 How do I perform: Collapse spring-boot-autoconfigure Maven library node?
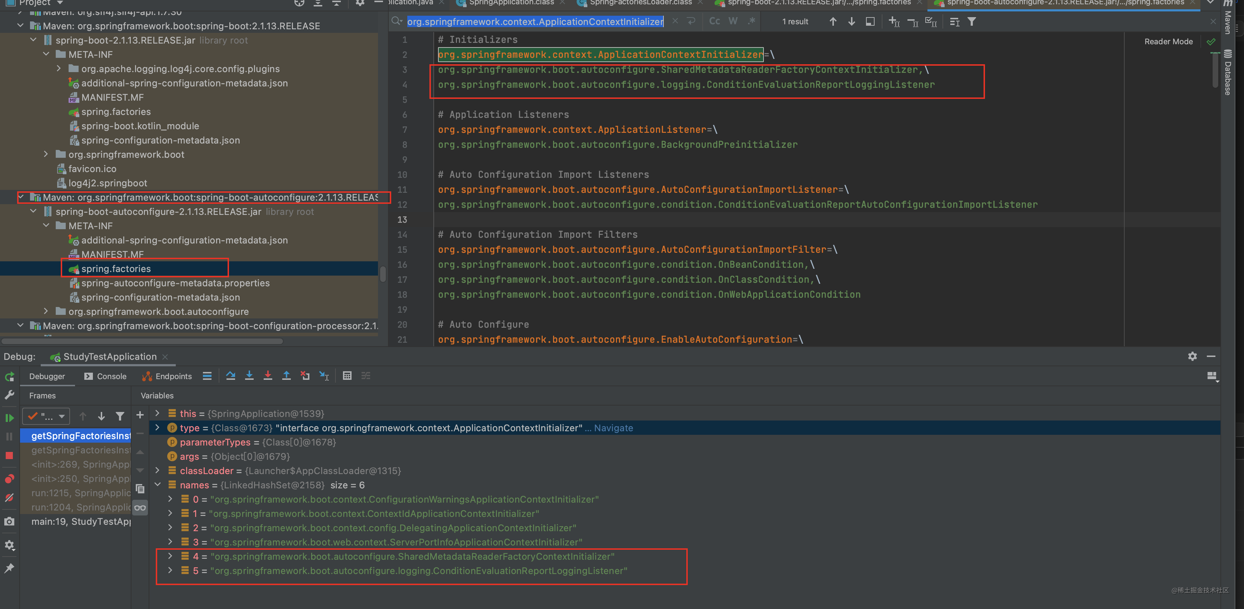[x=21, y=197]
